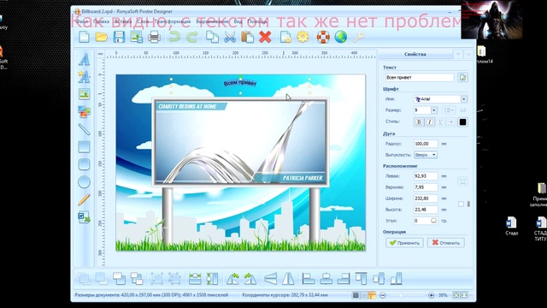547x308 pixels.
Task: Open program settings gear icon
Action: [303, 37]
